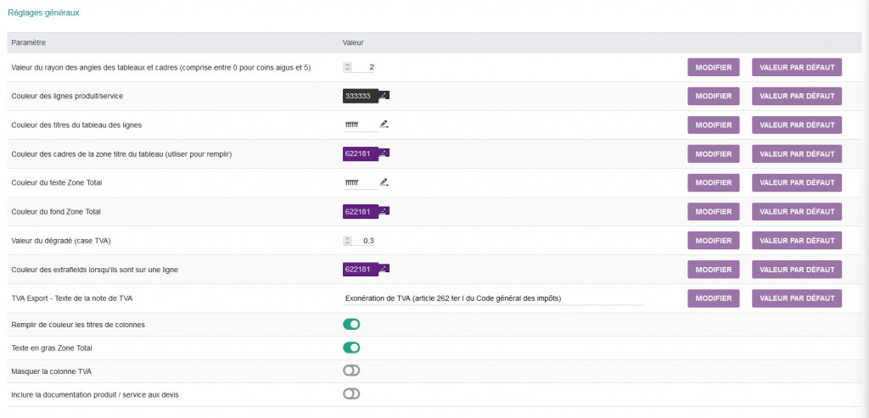Open color picker icon for product/service lines color

click(x=384, y=96)
